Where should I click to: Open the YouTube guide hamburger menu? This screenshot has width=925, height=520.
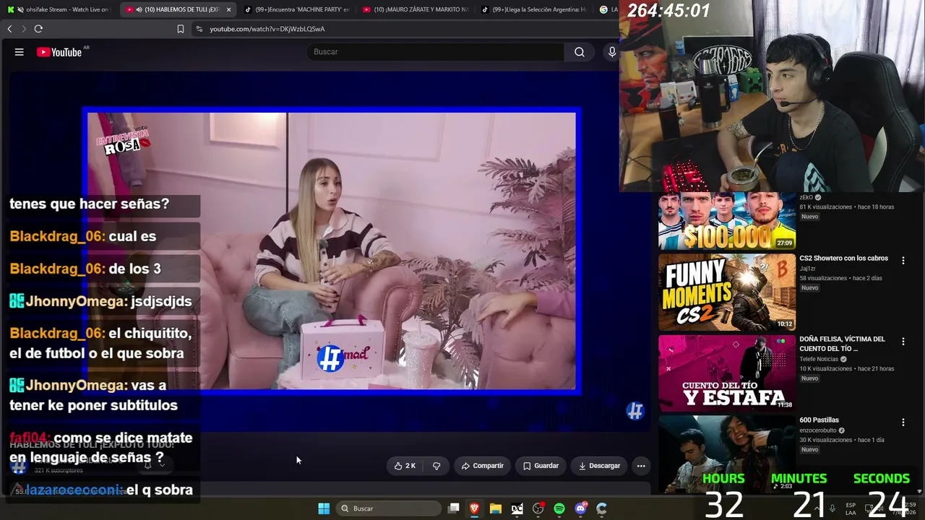(20, 52)
